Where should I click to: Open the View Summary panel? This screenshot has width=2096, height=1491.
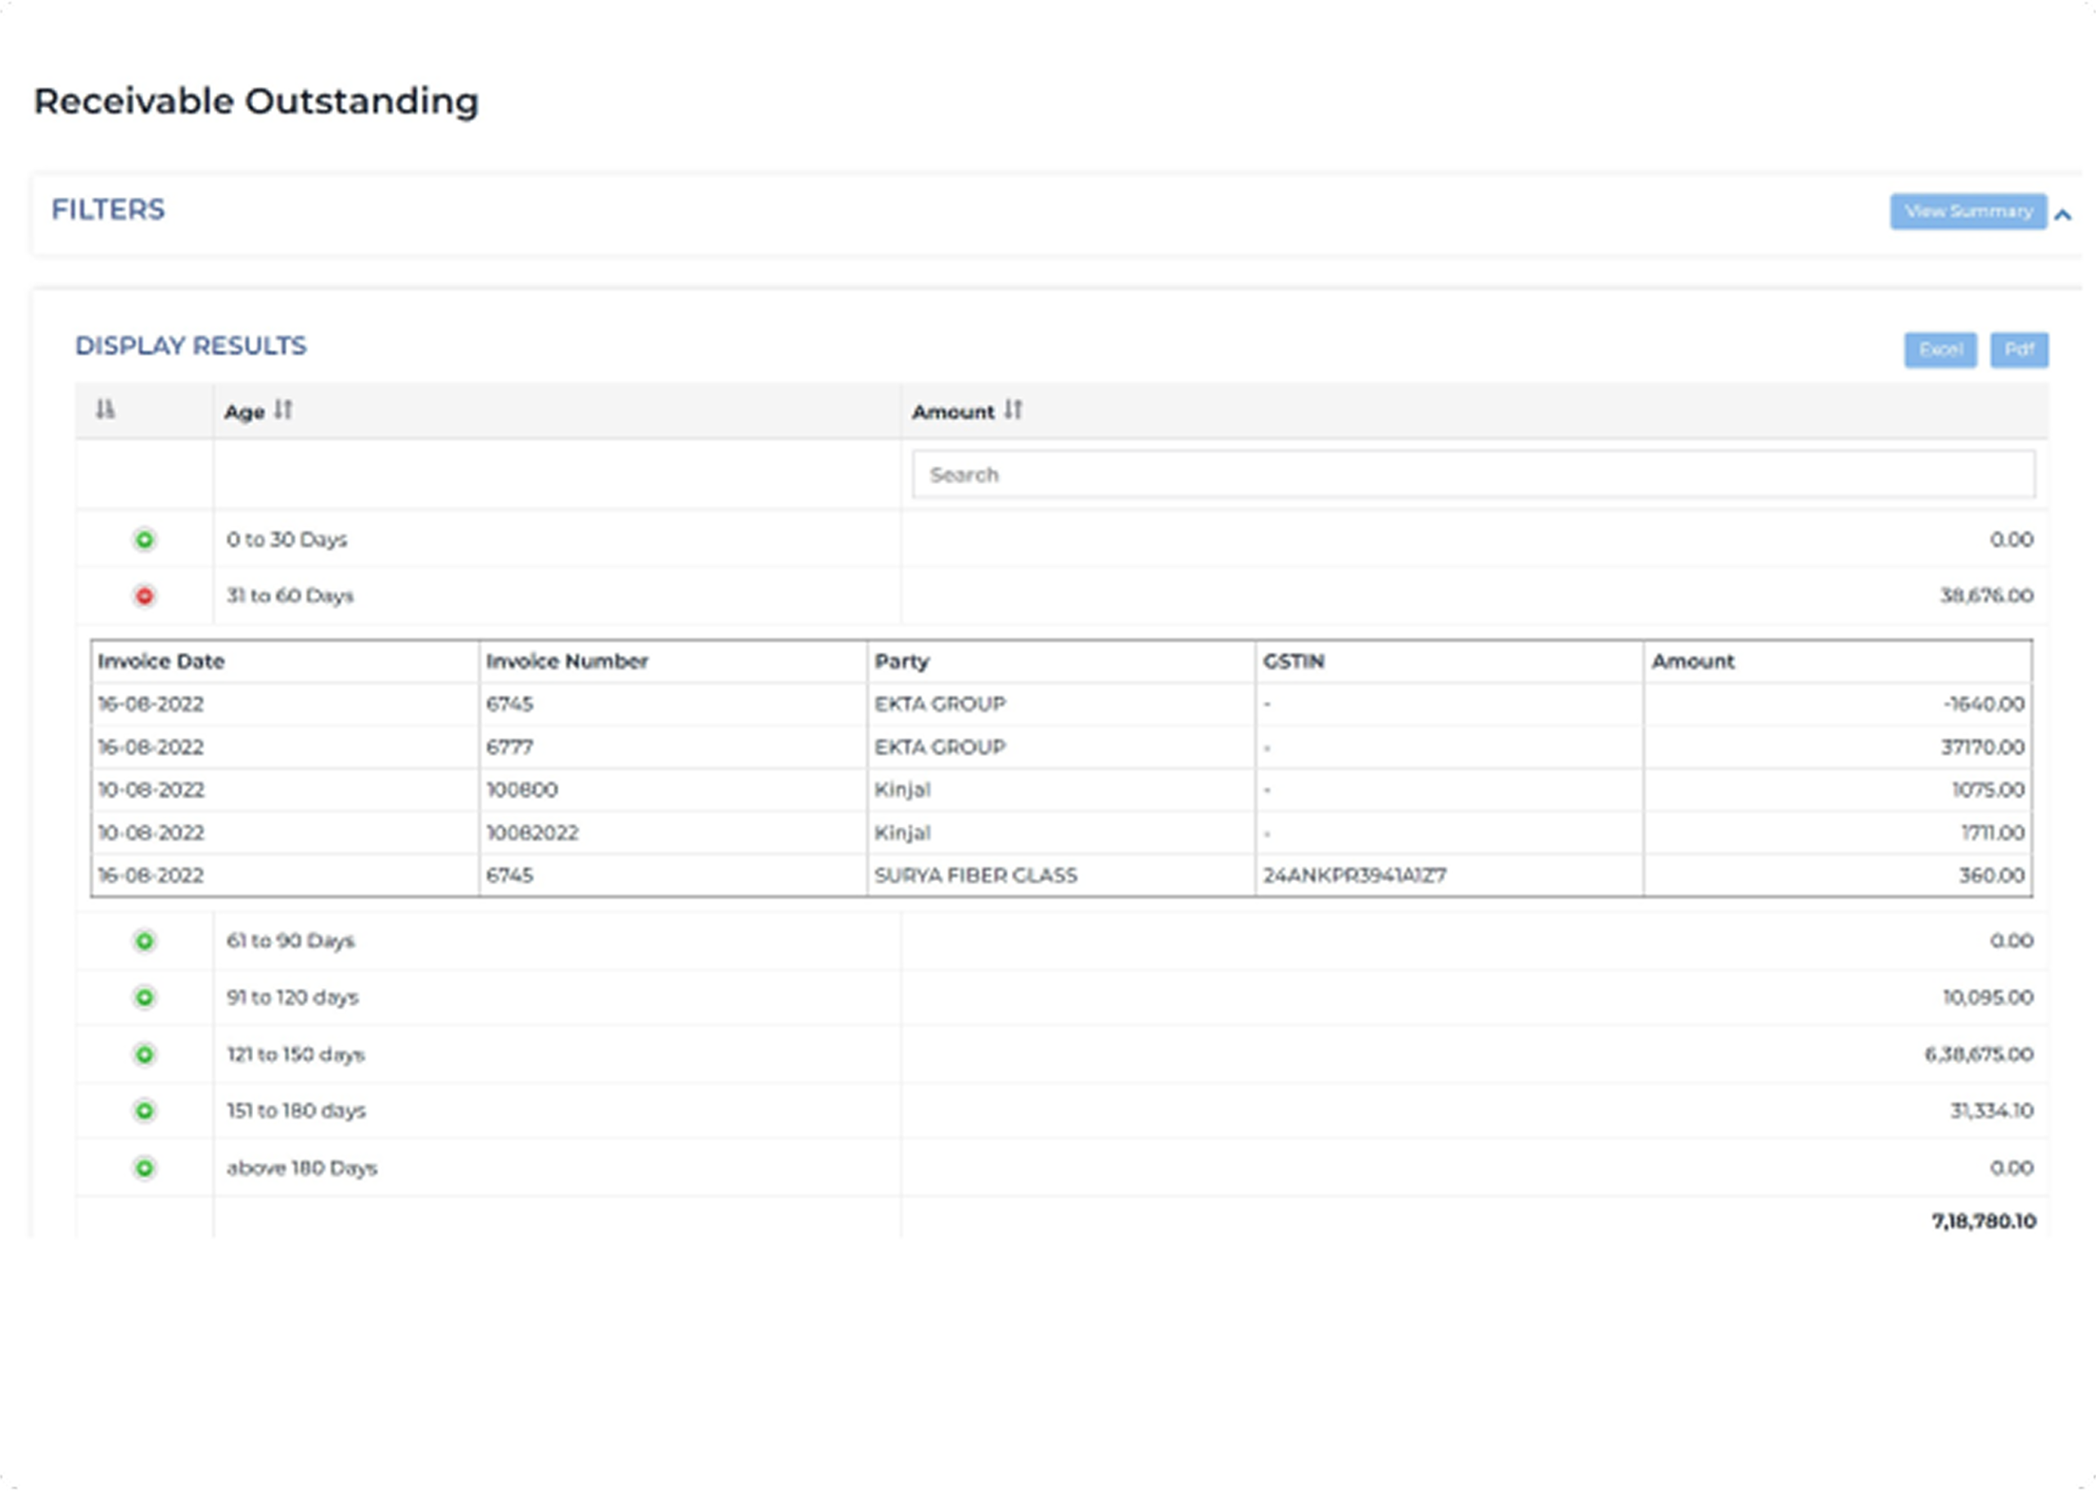[1968, 211]
